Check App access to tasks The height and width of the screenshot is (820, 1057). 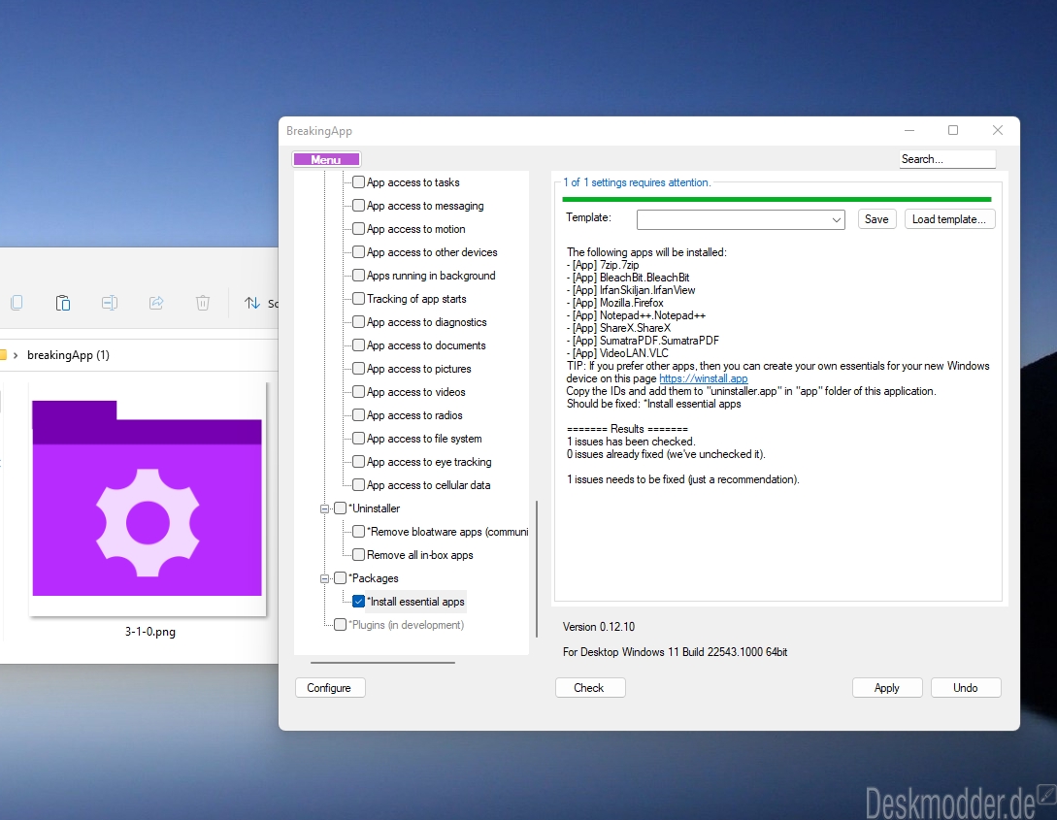click(358, 181)
